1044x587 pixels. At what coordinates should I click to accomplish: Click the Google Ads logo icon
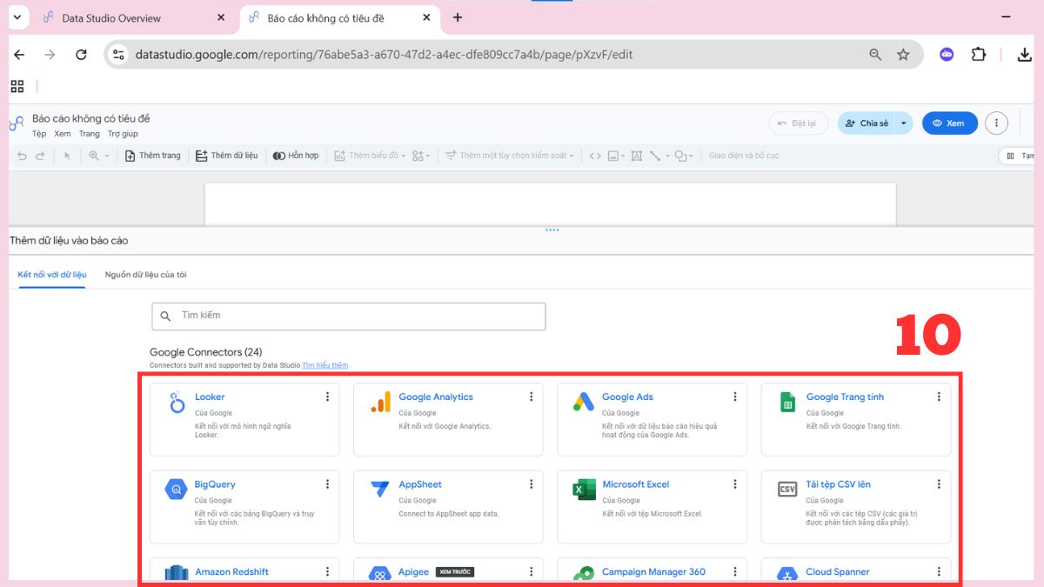584,402
